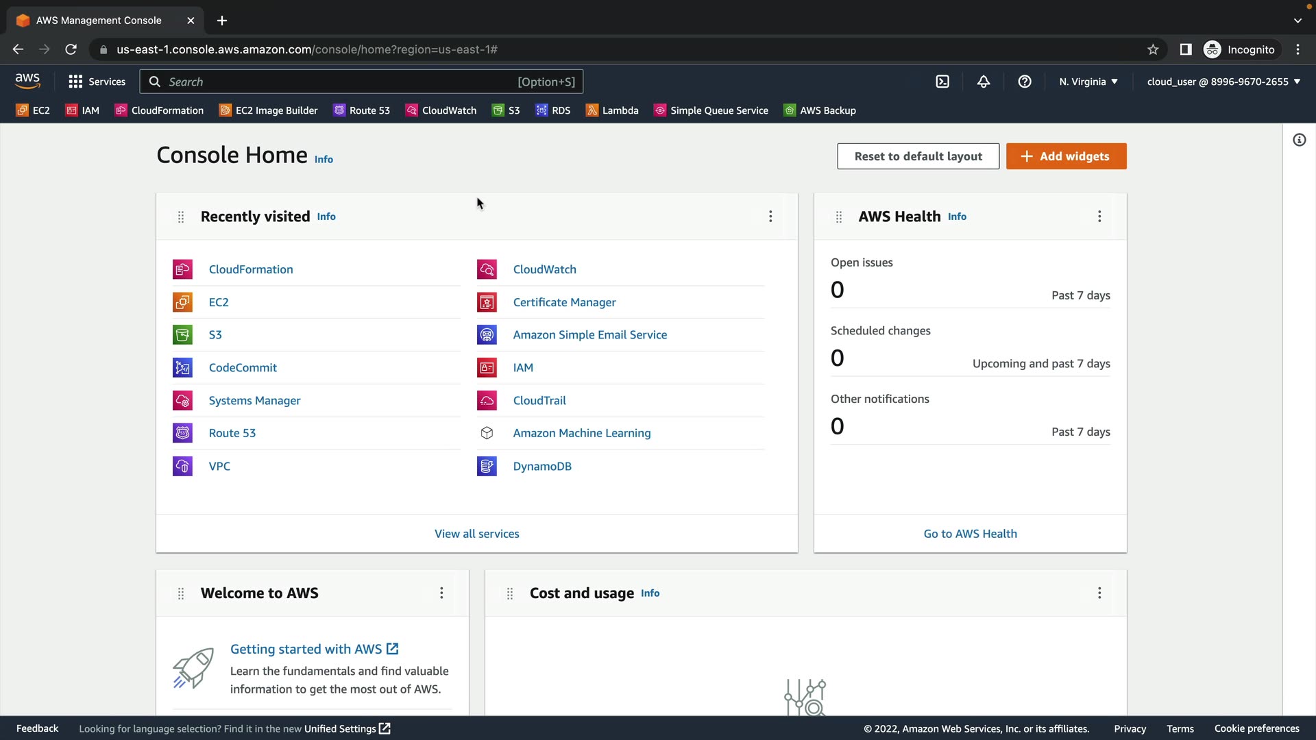This screenshot has height=740, width=1316.
Task: Click the CloudFormation icon in Recently visited
Action: point(182,269)
